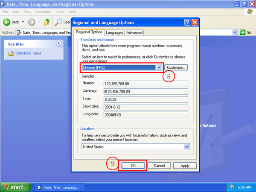Image resolution: width=256 pixels, height=192 pixels.
Task: Switch to the Advanced tab
Action: 134,32
